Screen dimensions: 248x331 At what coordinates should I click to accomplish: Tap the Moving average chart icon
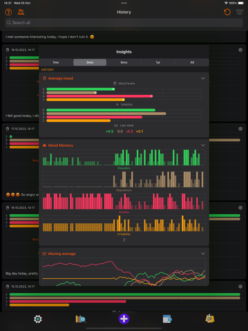(44, 253)
